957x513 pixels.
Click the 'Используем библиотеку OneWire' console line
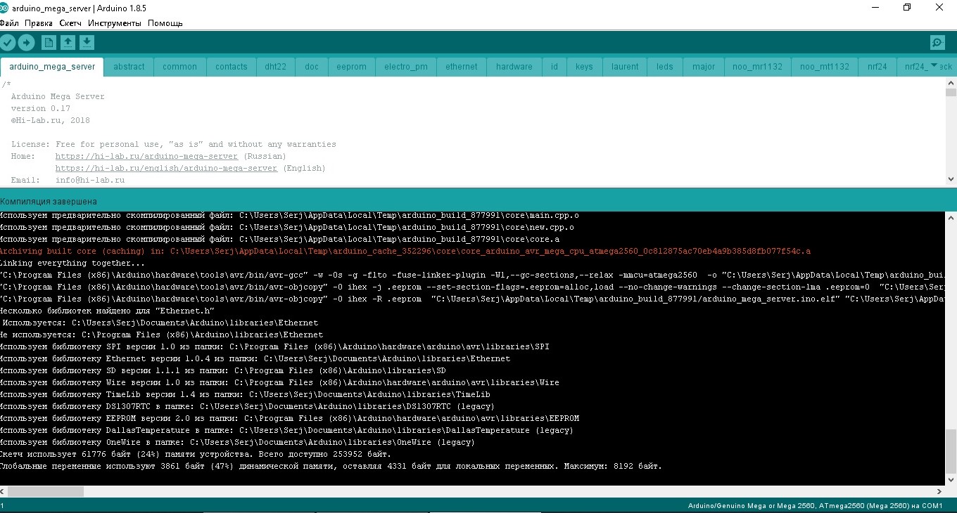[238, 442]
